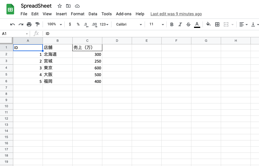Open the horizontal align dropdown
The height and width of the screenshot is (166, 259).
point(243,24)
